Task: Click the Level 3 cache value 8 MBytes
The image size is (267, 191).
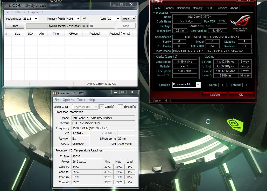Action: tap(226, 75)
